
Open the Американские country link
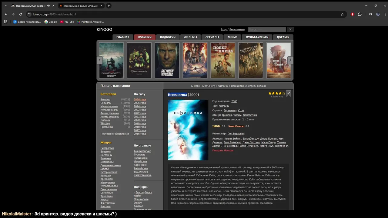[x=142, y=151]
